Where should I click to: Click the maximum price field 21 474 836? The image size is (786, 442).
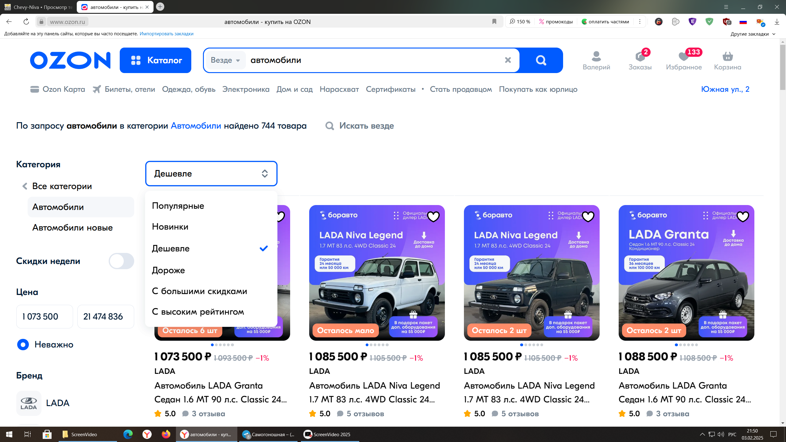coord(106,316)
